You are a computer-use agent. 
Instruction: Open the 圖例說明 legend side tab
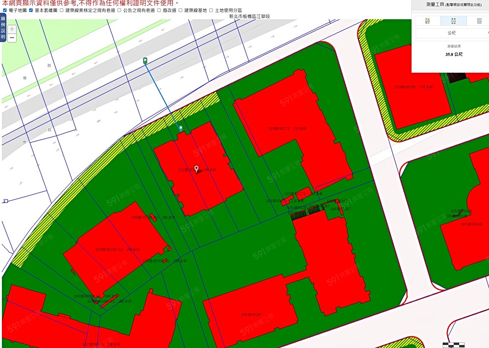pos(3,28)
